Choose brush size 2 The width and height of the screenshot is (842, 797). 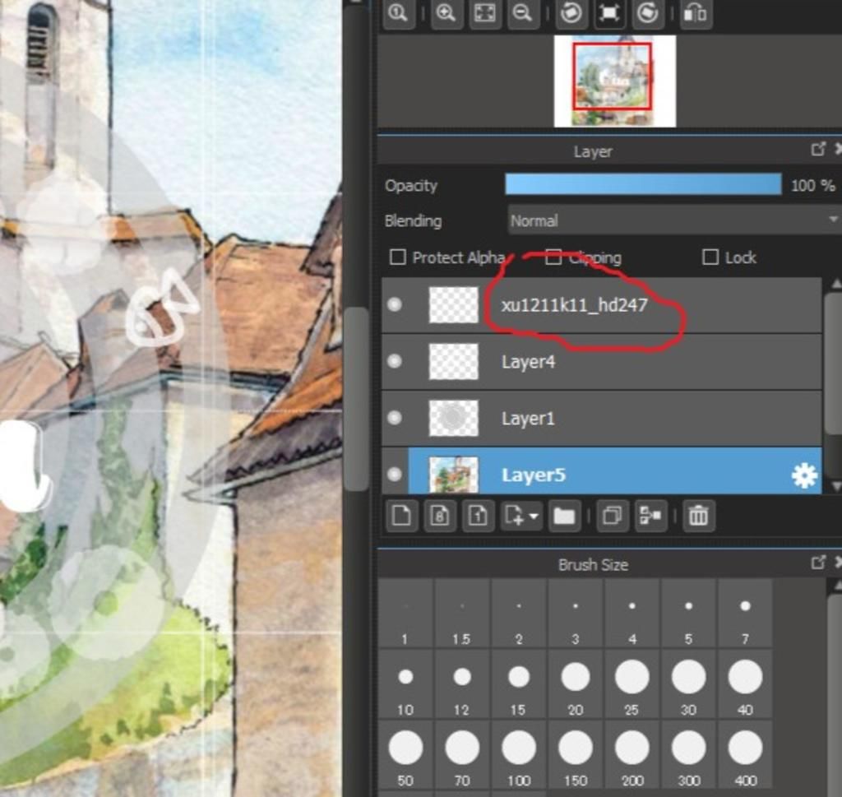click(519, 613)
